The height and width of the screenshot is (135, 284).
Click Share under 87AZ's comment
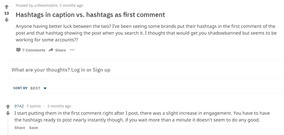20,128
